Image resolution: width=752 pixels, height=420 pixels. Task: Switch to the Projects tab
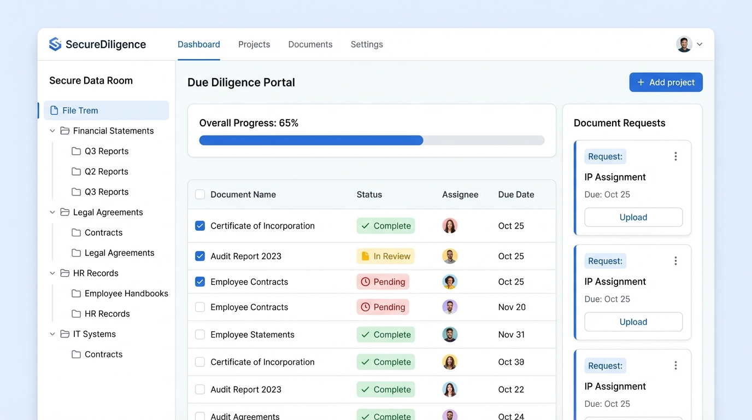(254, 44)
